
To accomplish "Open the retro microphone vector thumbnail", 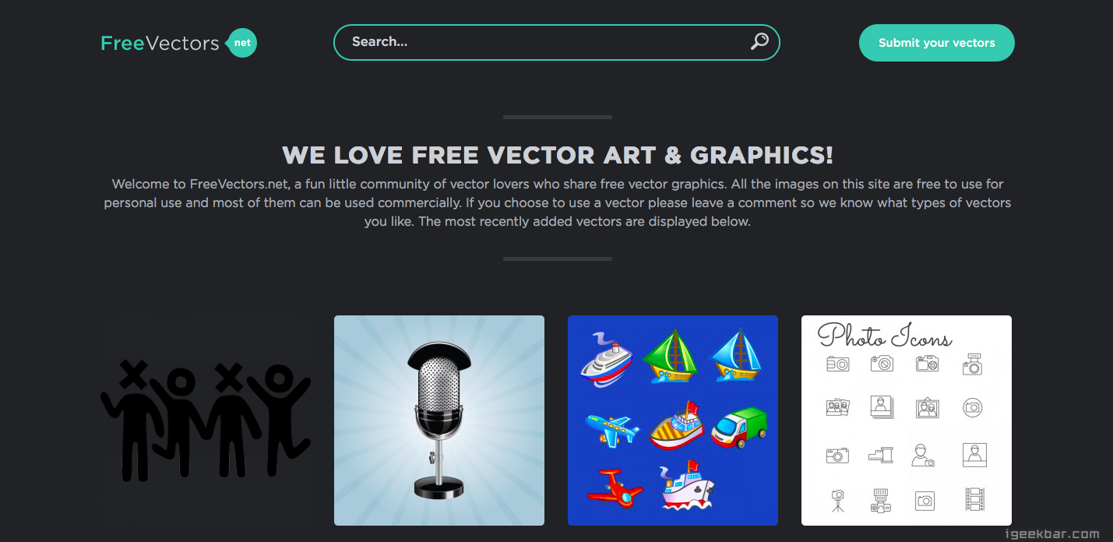I will click(439, 421).
